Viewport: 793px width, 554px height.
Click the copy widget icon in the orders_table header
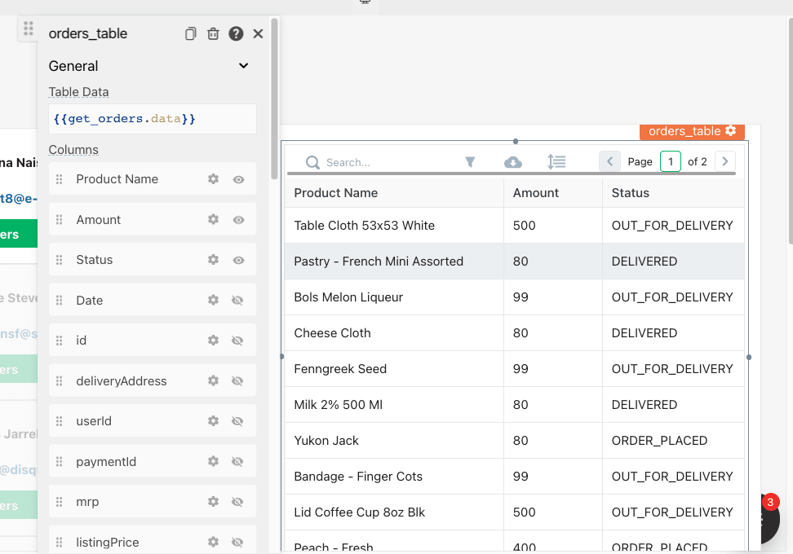point(190,33)
